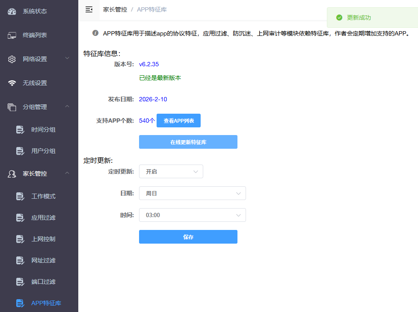Open the 上网控制 menu item
The height and width of the screenshot is (312, 418).
click(x=43, y=239)
